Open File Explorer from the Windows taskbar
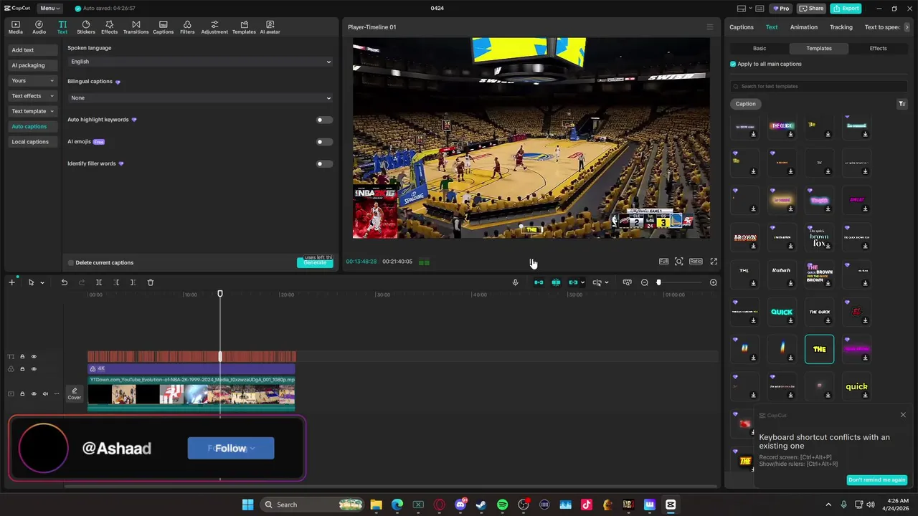This screenshot has width=918, height=516. point(376,505)
